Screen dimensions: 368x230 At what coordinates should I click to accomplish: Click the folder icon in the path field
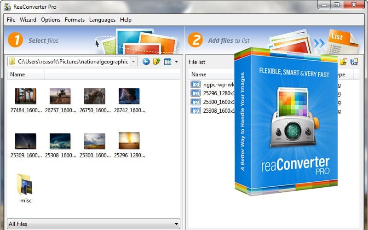(x=12, y=62)
